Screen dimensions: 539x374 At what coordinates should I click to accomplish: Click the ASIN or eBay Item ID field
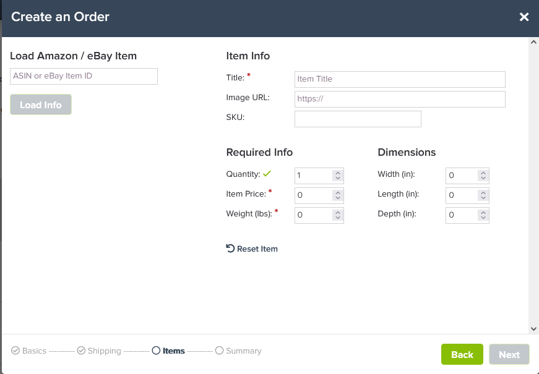tap(84, 76)
